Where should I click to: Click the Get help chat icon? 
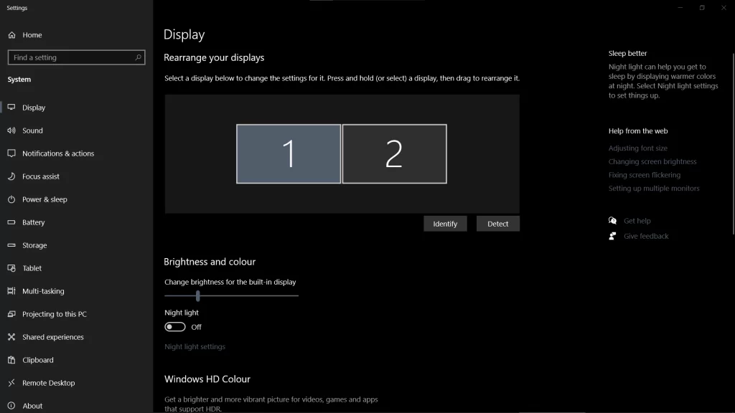(x=613, y=221)
